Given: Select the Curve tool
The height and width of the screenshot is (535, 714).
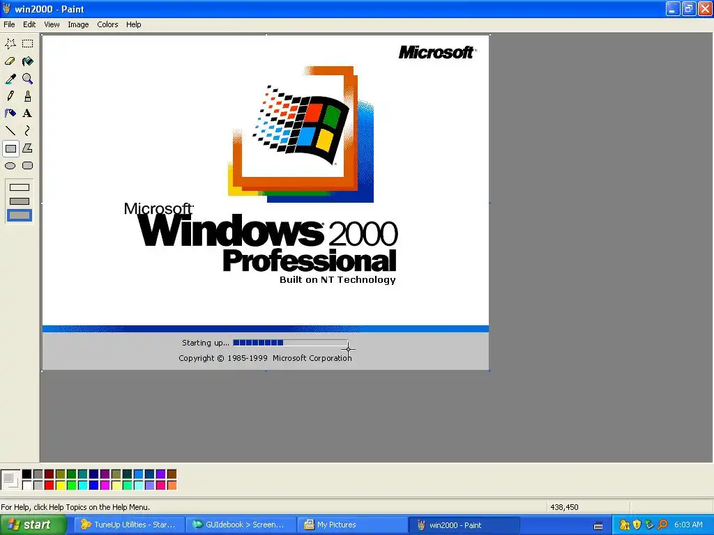Looking at the screenshot, I should coord(27,131).
